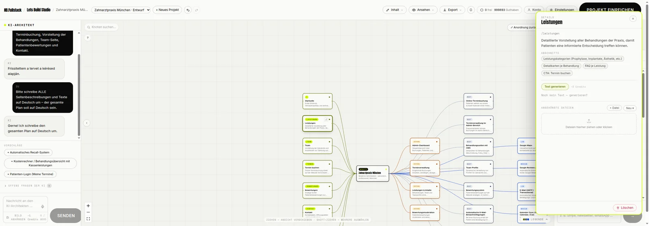Open Einstellungen in the top bar

tap(561, 10)
